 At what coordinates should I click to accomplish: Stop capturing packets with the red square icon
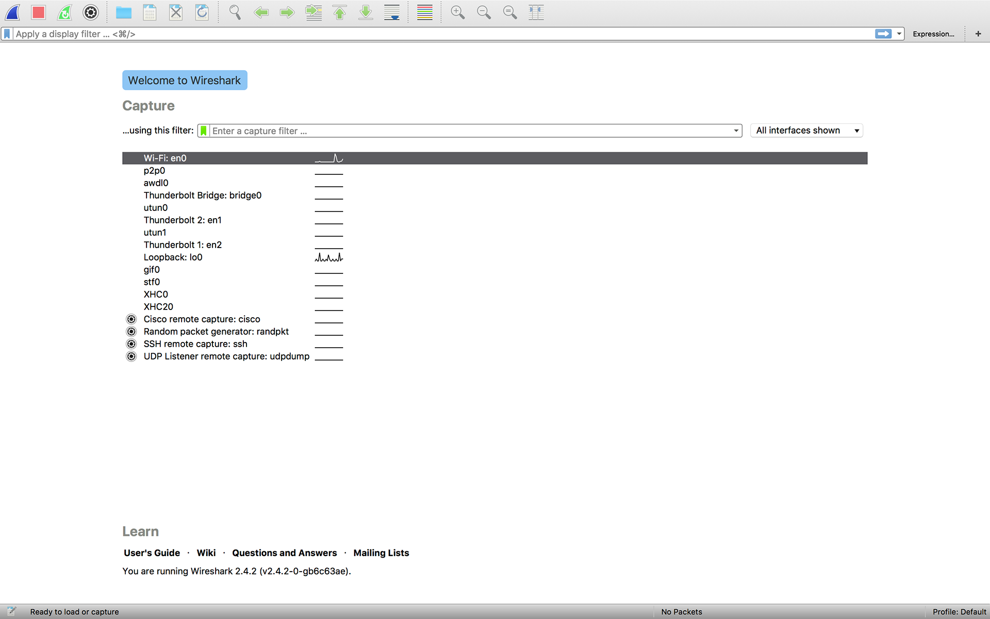coord(39,12)
